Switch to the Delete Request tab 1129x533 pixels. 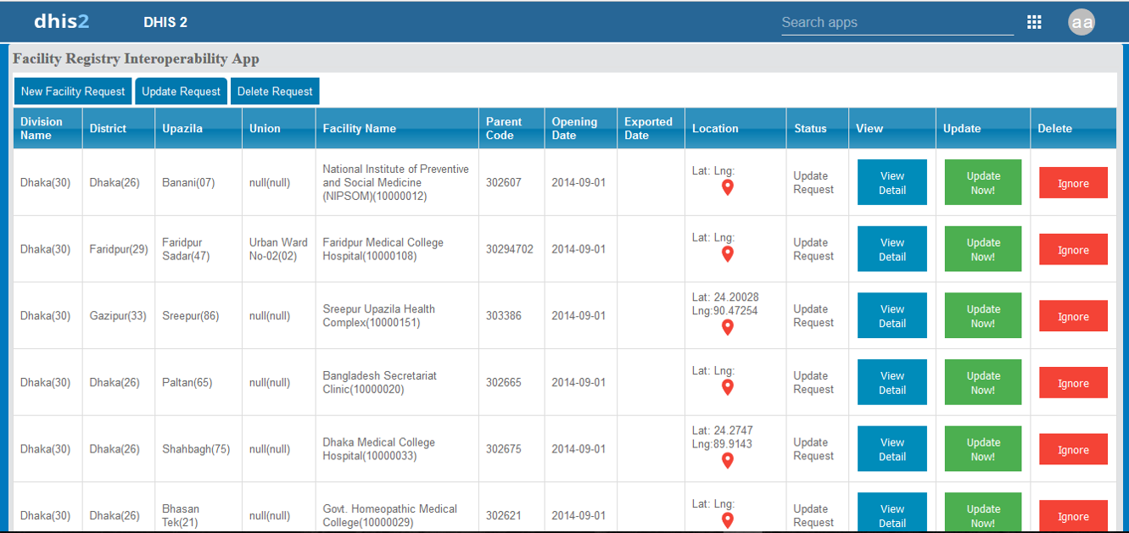(275, 92)
